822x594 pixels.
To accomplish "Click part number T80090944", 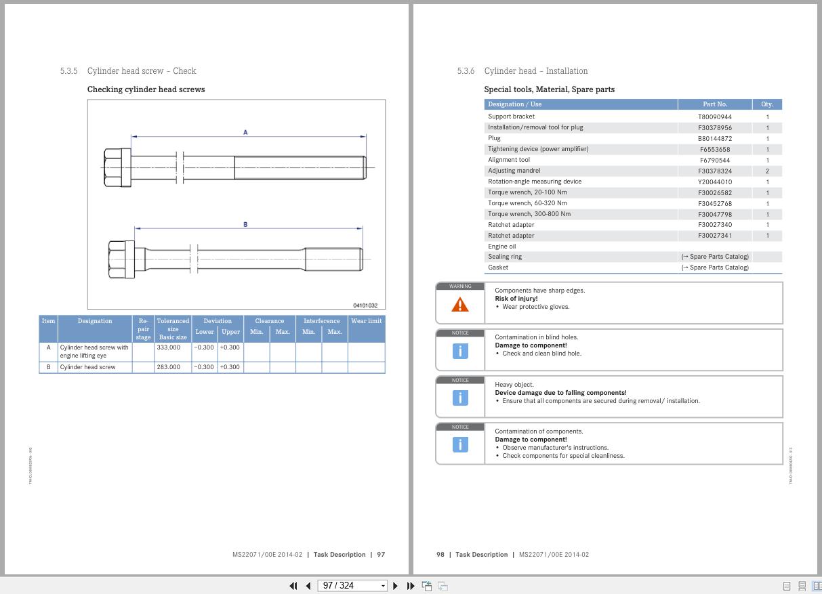I will pyautogui.click(x=715, y=116).
